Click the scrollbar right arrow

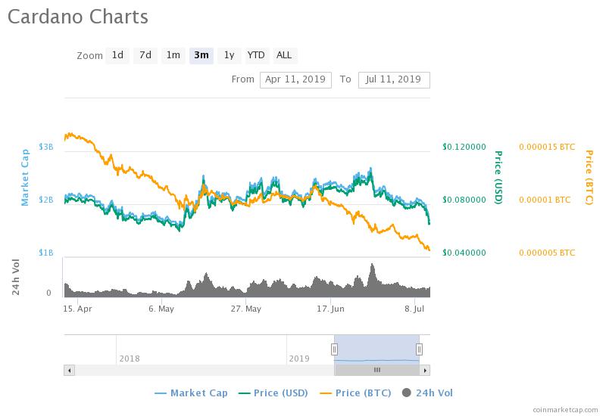click(425, 370)
